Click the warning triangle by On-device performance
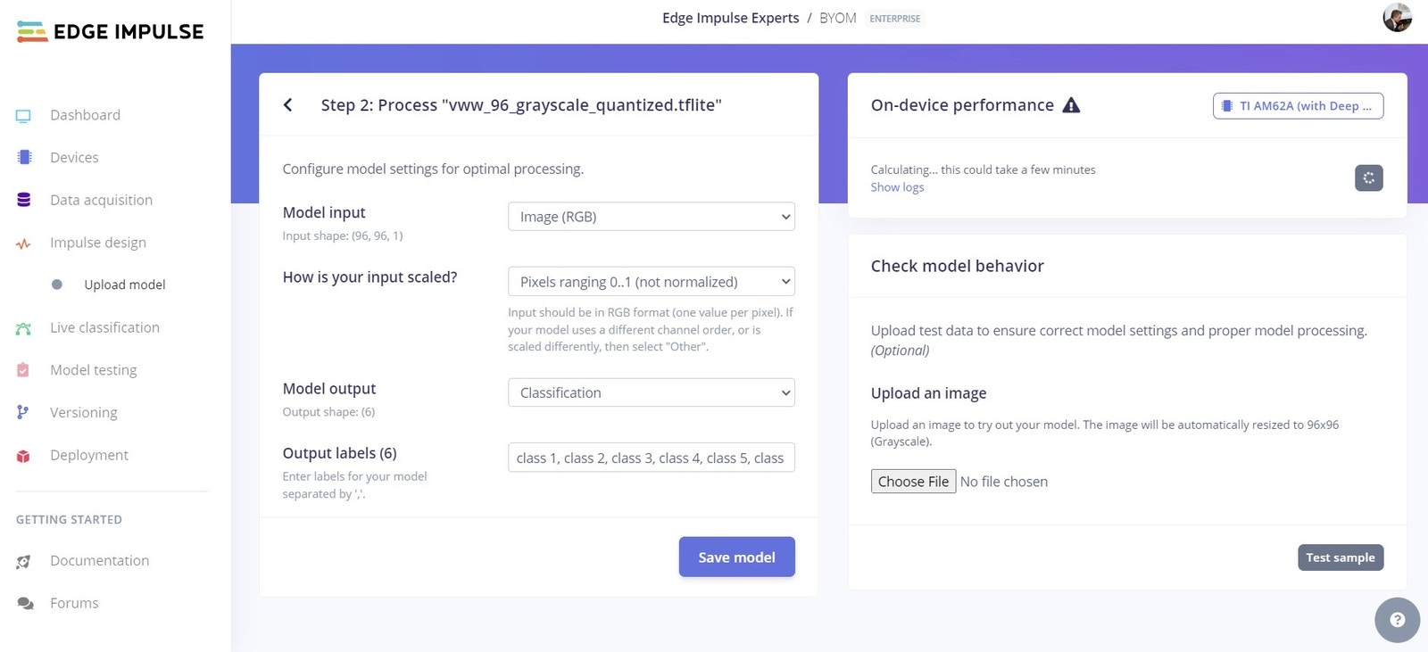 [x=1071, y=105]
